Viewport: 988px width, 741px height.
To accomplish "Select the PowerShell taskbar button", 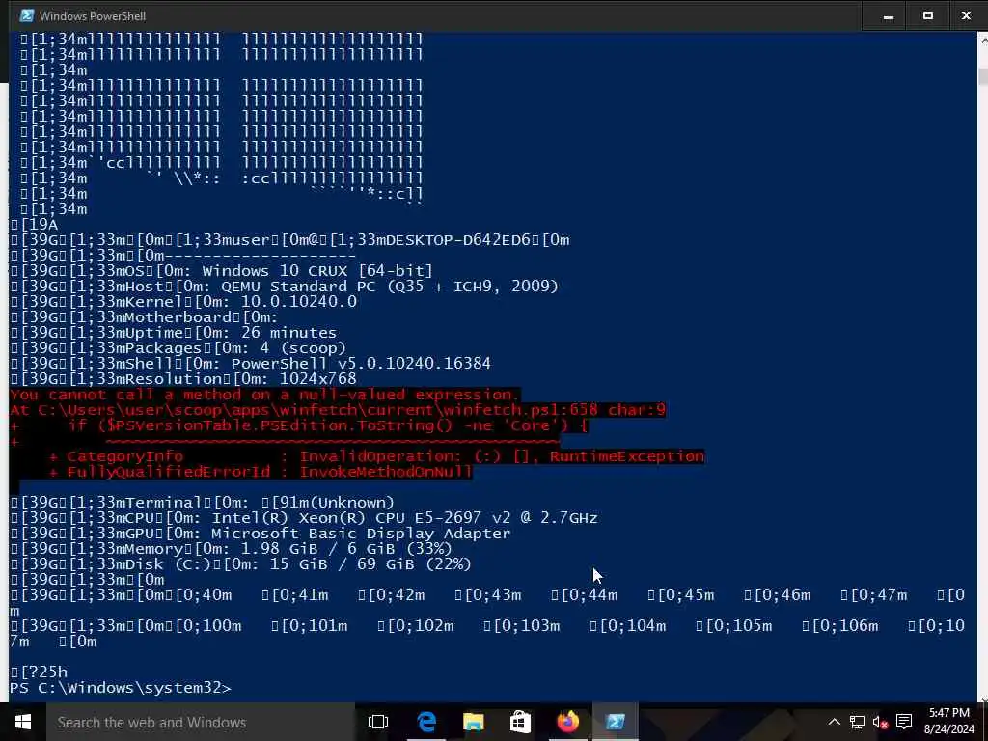I will point(615,722).
